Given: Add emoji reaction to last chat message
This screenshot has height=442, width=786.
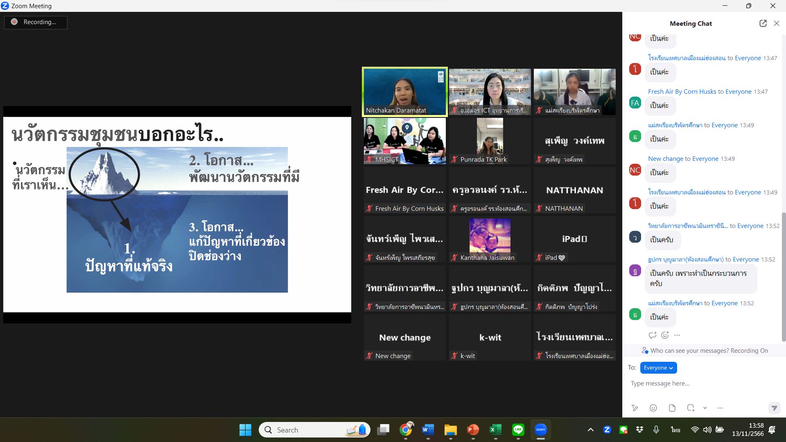Looking at the screenshot, I should pyautogui.click(x=665, y=335).
